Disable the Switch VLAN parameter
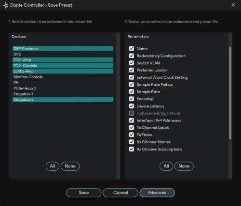Image resolution: width=241 pixels, height=206 pixels. click(132, 63)
